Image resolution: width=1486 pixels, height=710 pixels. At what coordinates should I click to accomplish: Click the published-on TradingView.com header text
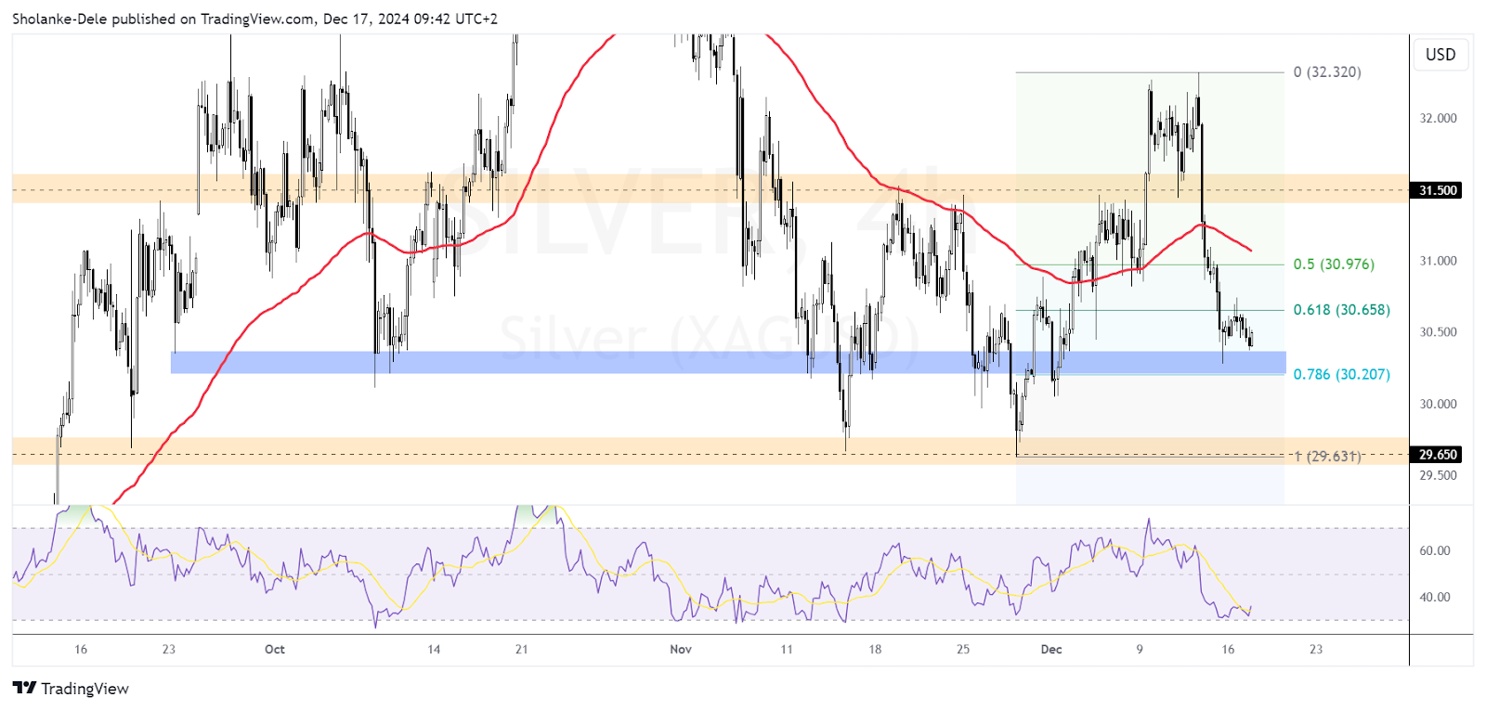[254, 19]
